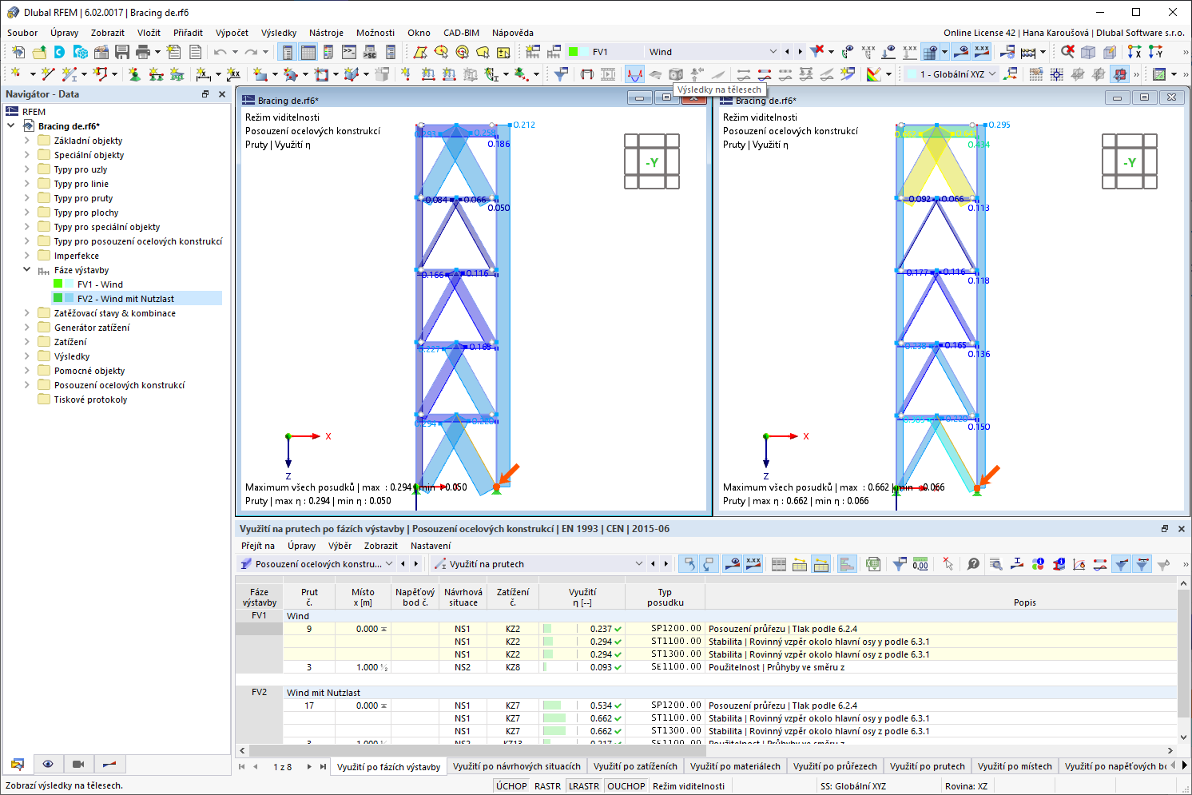Expand 'Posouzení ocelových konstrukcí' tree node
Viewport: 1192px width, 795px height.
[27, 385]
